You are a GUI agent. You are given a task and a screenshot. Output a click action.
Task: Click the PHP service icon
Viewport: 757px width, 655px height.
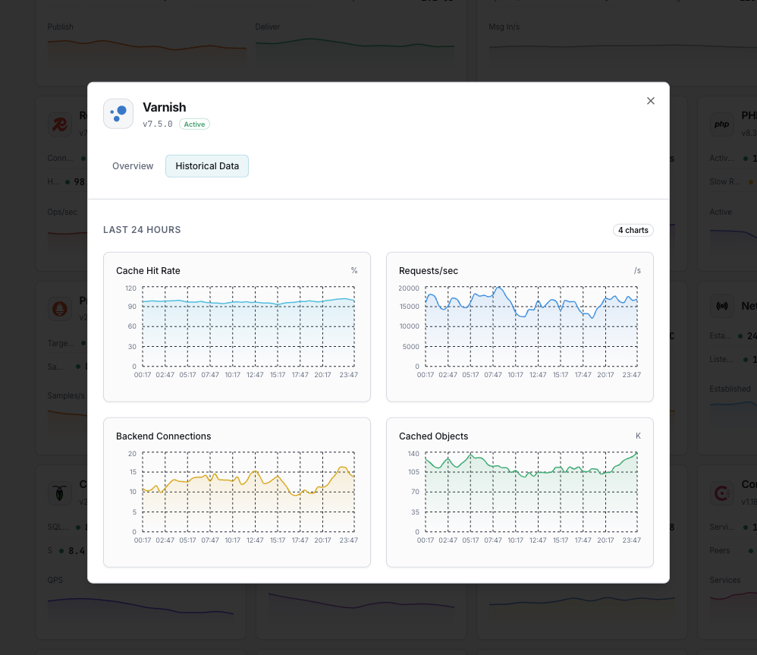point(722,124)
